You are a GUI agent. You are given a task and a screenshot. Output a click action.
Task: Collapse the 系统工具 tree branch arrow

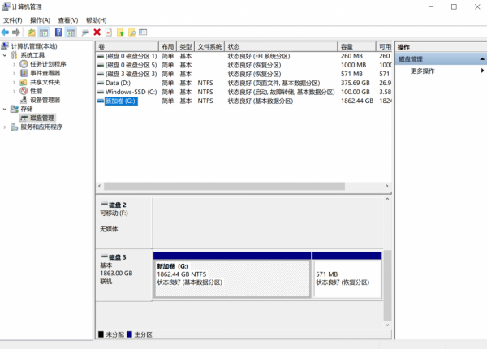tap(5, 55)
